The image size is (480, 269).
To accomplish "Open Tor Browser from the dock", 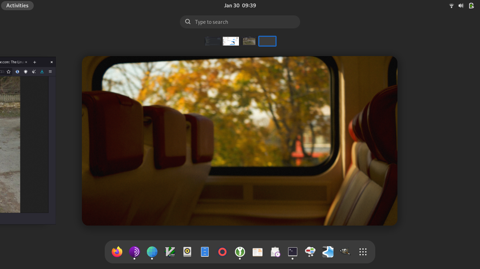I will [135, 252].
